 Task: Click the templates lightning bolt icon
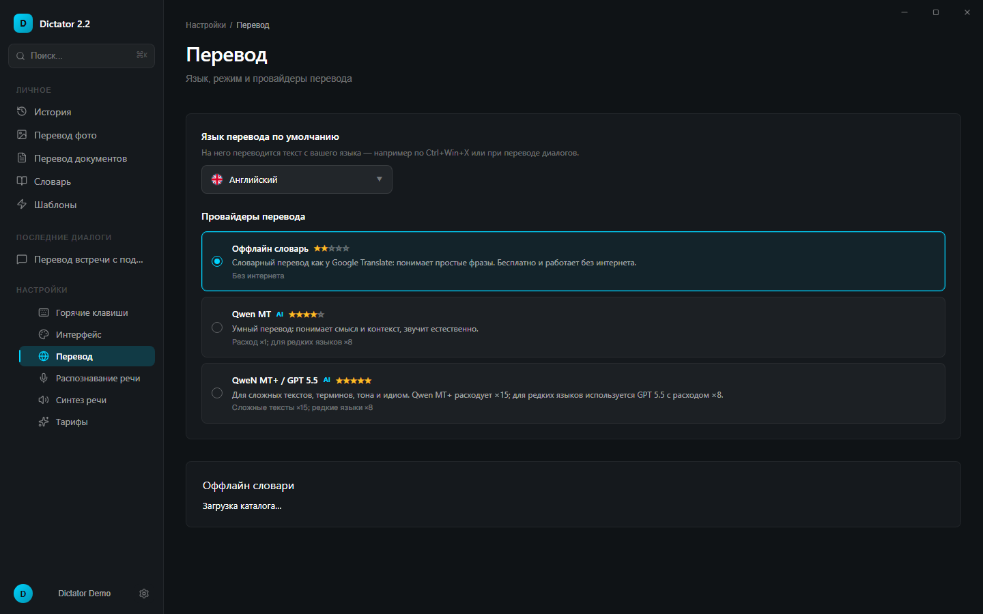pos(22,204)
